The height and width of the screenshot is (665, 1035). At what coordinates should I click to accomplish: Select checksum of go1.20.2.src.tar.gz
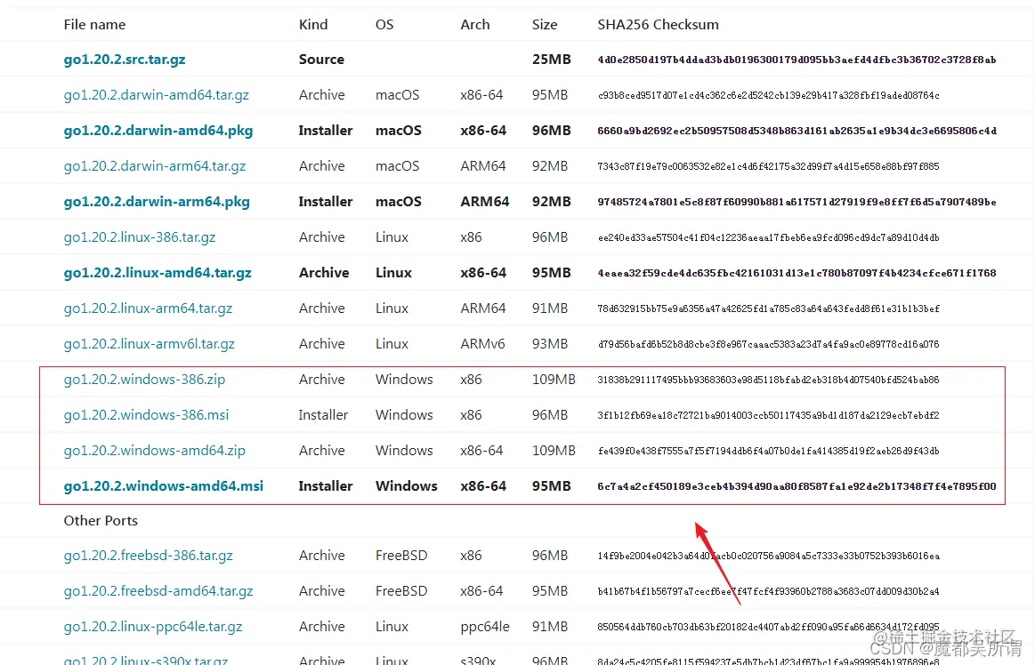click(x=796, y=60)
